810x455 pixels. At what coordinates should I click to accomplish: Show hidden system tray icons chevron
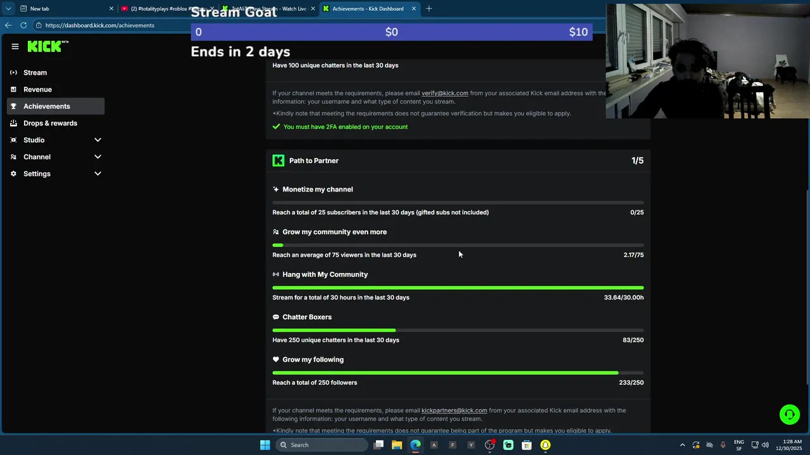[x=682, y=445]
